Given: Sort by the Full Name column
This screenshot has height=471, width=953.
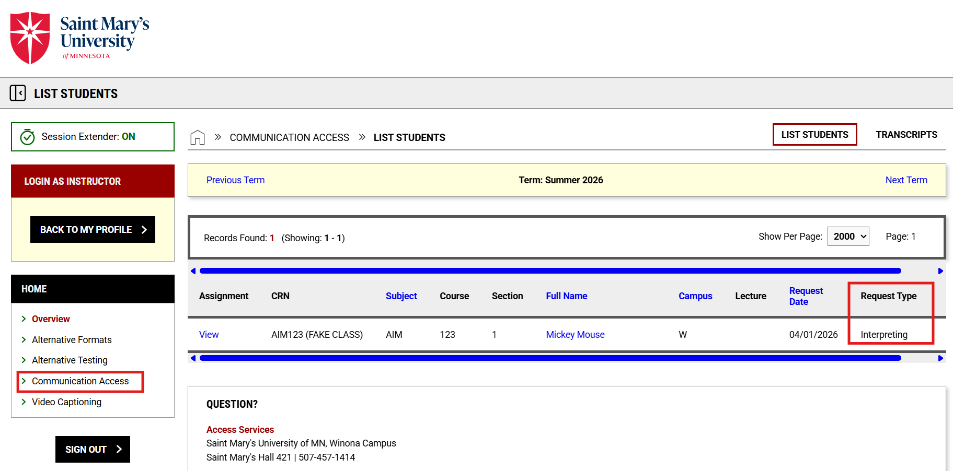Looking at the screenshot, I should (x=566, y=296).
